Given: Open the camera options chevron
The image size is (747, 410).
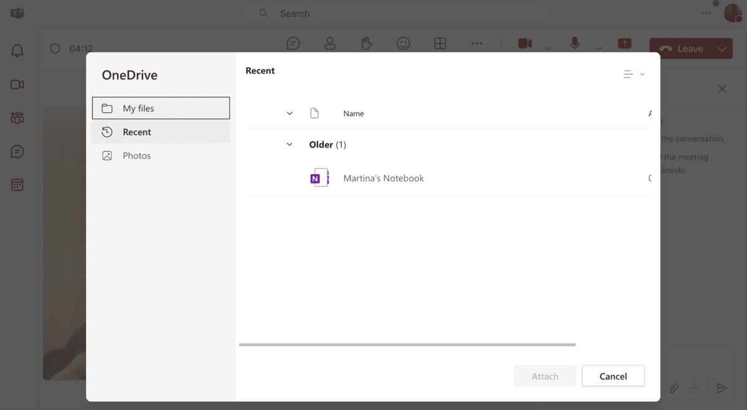Looking at the screenshot, I should [x=548, y=49].
